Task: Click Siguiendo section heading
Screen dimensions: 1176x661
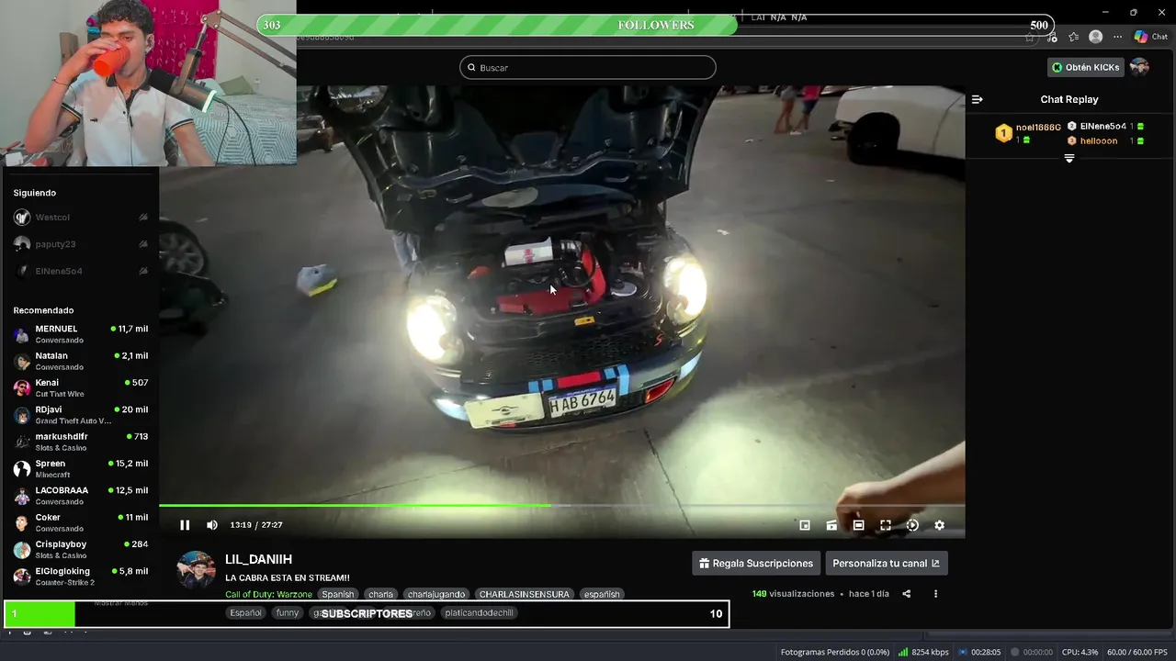Action: coord(35,193)
